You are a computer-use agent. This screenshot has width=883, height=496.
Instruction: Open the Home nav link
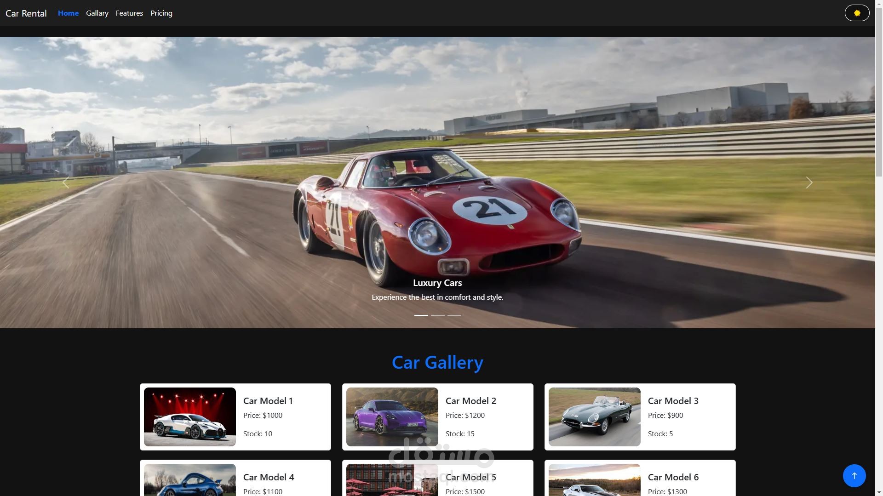(x=68, y=13)
